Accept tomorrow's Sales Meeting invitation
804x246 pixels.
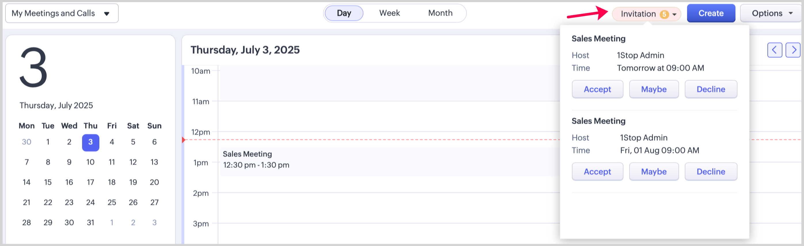point(597,89)
